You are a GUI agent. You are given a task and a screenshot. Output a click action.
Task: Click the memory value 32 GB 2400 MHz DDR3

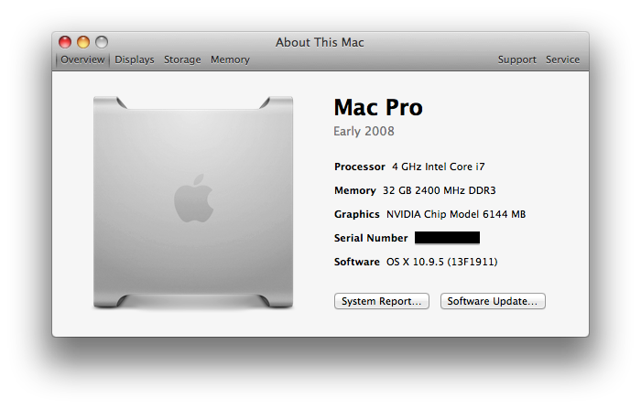pos(439,190)
